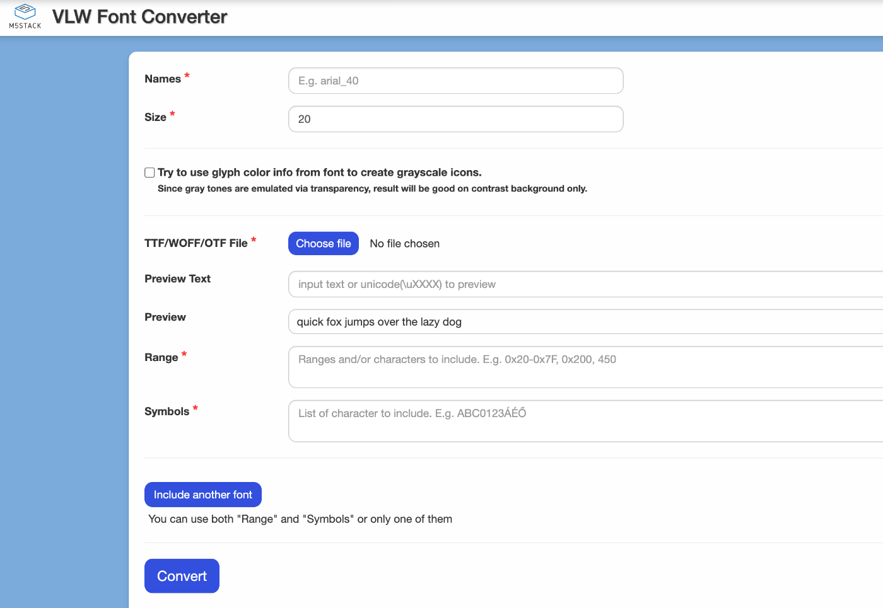The width and height of the screenshot is (883, 608).
Task: Click the Size field label
Action: 155,117
